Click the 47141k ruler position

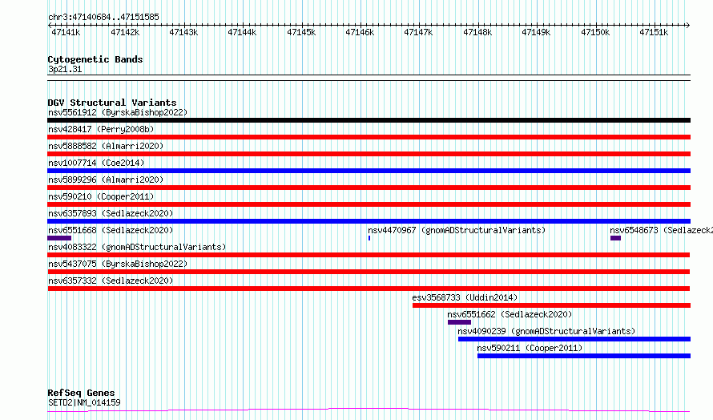(x=66, y=32)
